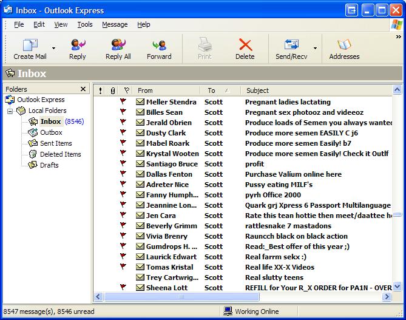The height and width of the screenshot is (320, 406).
Task: Show more toolbar buttons chevron
Action: (x=399, y=37)
